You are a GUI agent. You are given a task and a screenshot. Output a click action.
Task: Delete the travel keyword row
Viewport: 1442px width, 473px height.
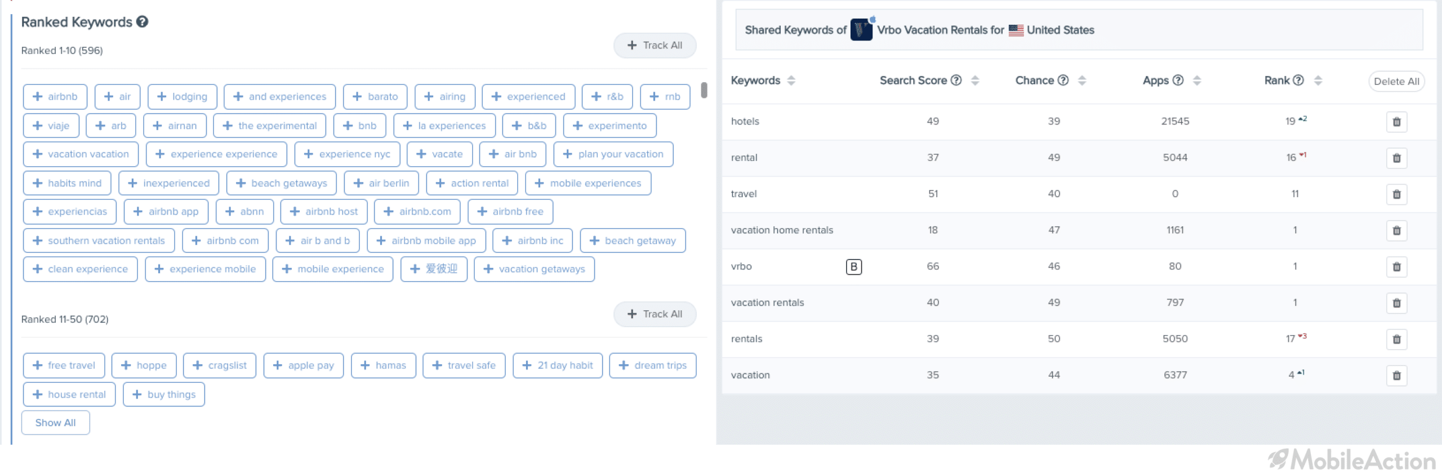click(1396, 194)
